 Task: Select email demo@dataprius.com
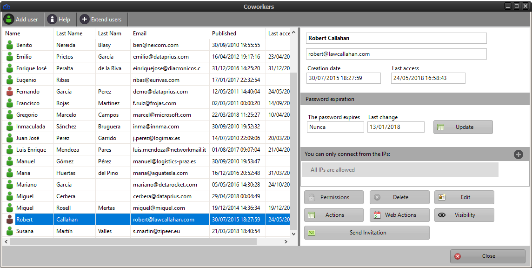160,91
